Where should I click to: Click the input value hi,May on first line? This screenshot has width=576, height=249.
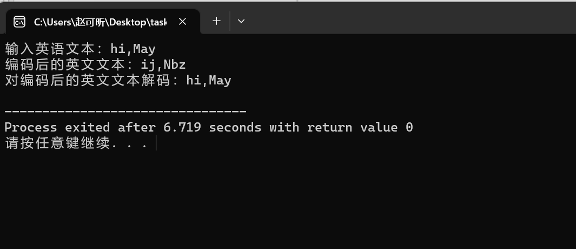[x=133, y=49]
